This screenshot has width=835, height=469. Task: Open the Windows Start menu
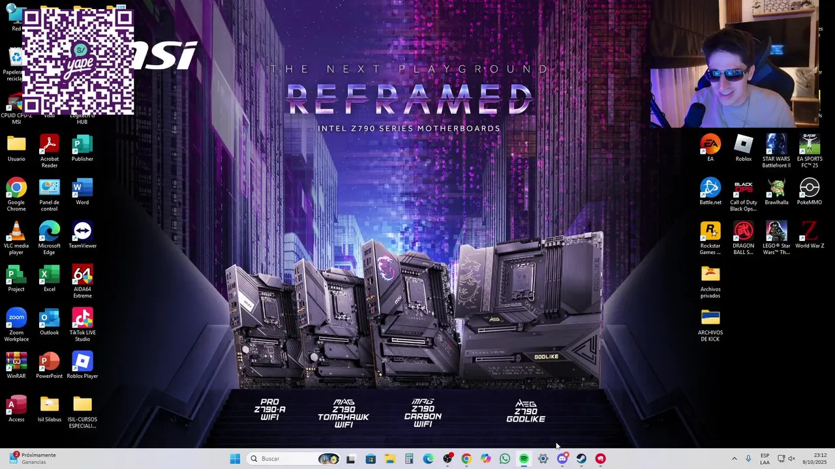235,459
